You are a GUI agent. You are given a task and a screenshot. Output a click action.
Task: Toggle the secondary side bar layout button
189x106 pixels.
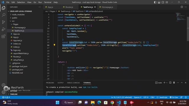pyautogui.click(x=163, y=2)
